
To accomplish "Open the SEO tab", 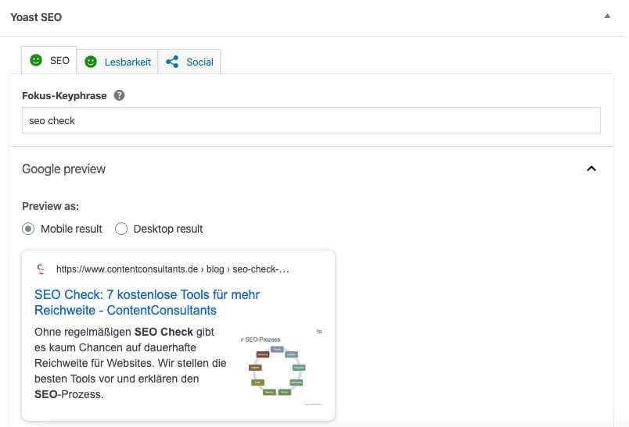I will click(x=49, y=60).
